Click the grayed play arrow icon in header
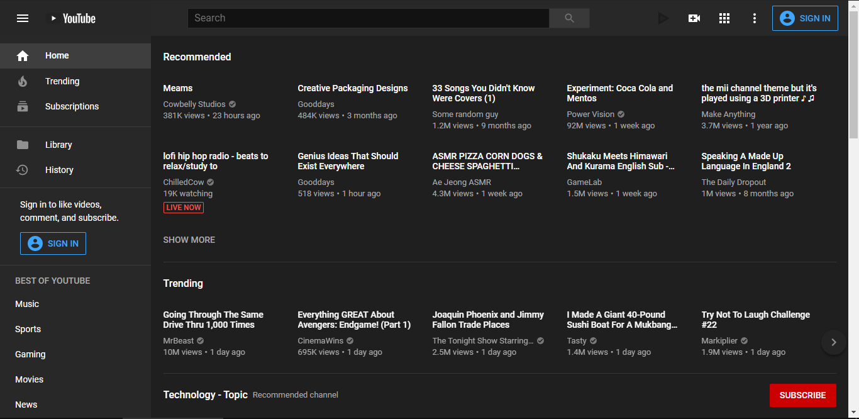The height and width of the screenshot is (419, 859). point(663,18)
